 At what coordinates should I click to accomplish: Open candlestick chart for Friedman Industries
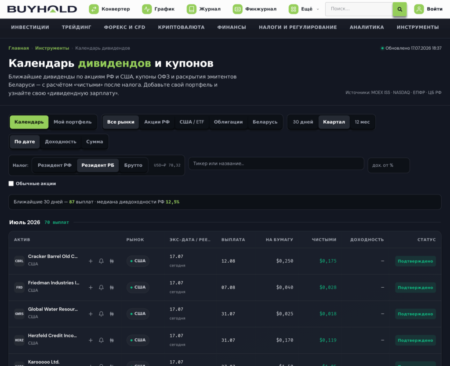point(112,288)
